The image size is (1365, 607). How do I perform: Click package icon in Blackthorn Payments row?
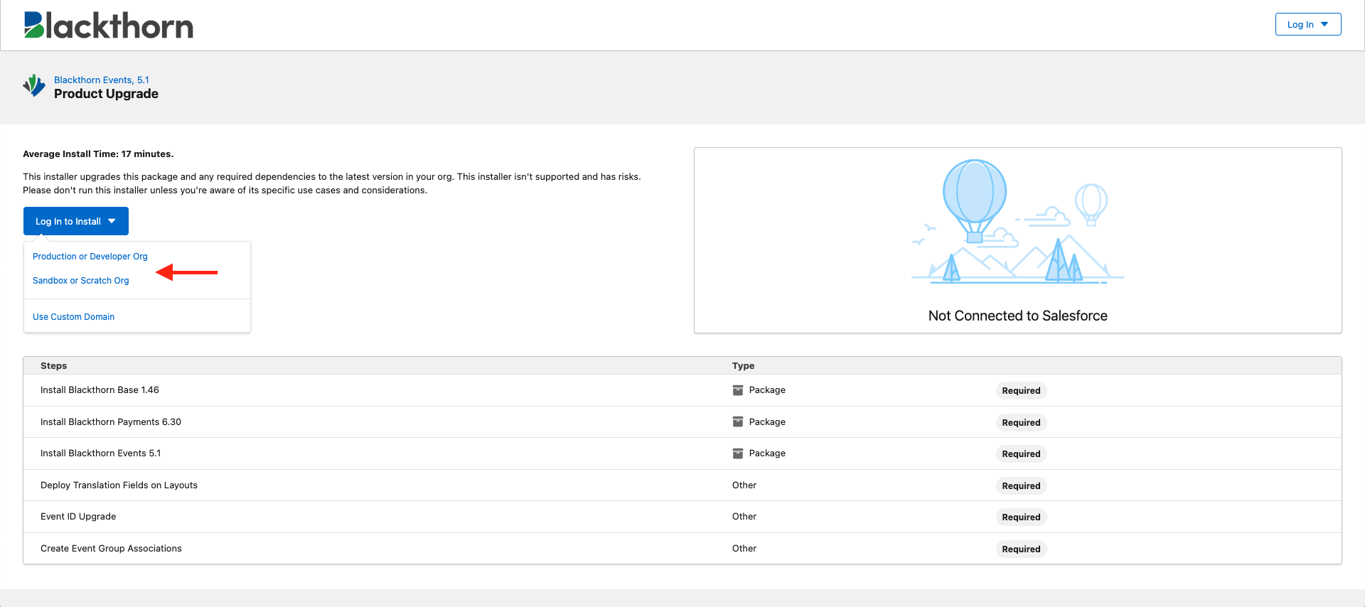(x=738, y=422)
